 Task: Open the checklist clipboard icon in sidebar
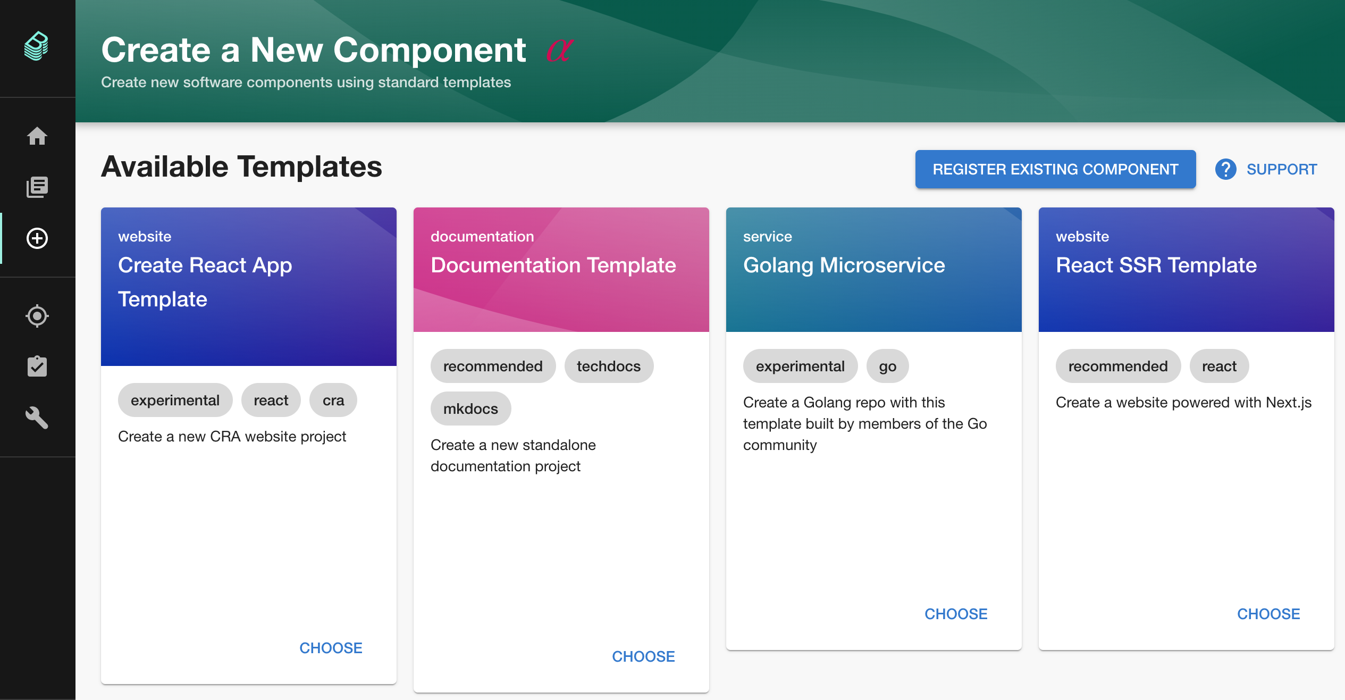click(37, 366)
